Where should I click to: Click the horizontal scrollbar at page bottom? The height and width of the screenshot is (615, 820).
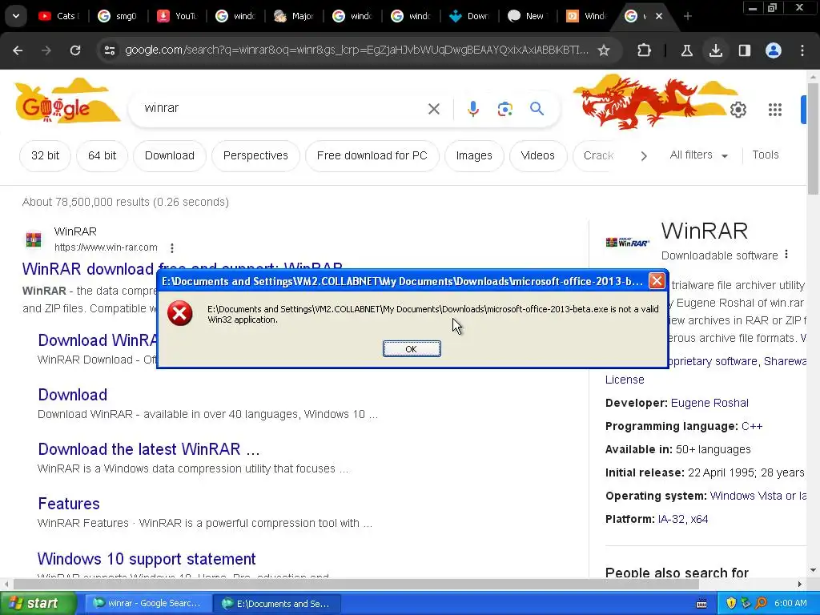pos(356,584)
